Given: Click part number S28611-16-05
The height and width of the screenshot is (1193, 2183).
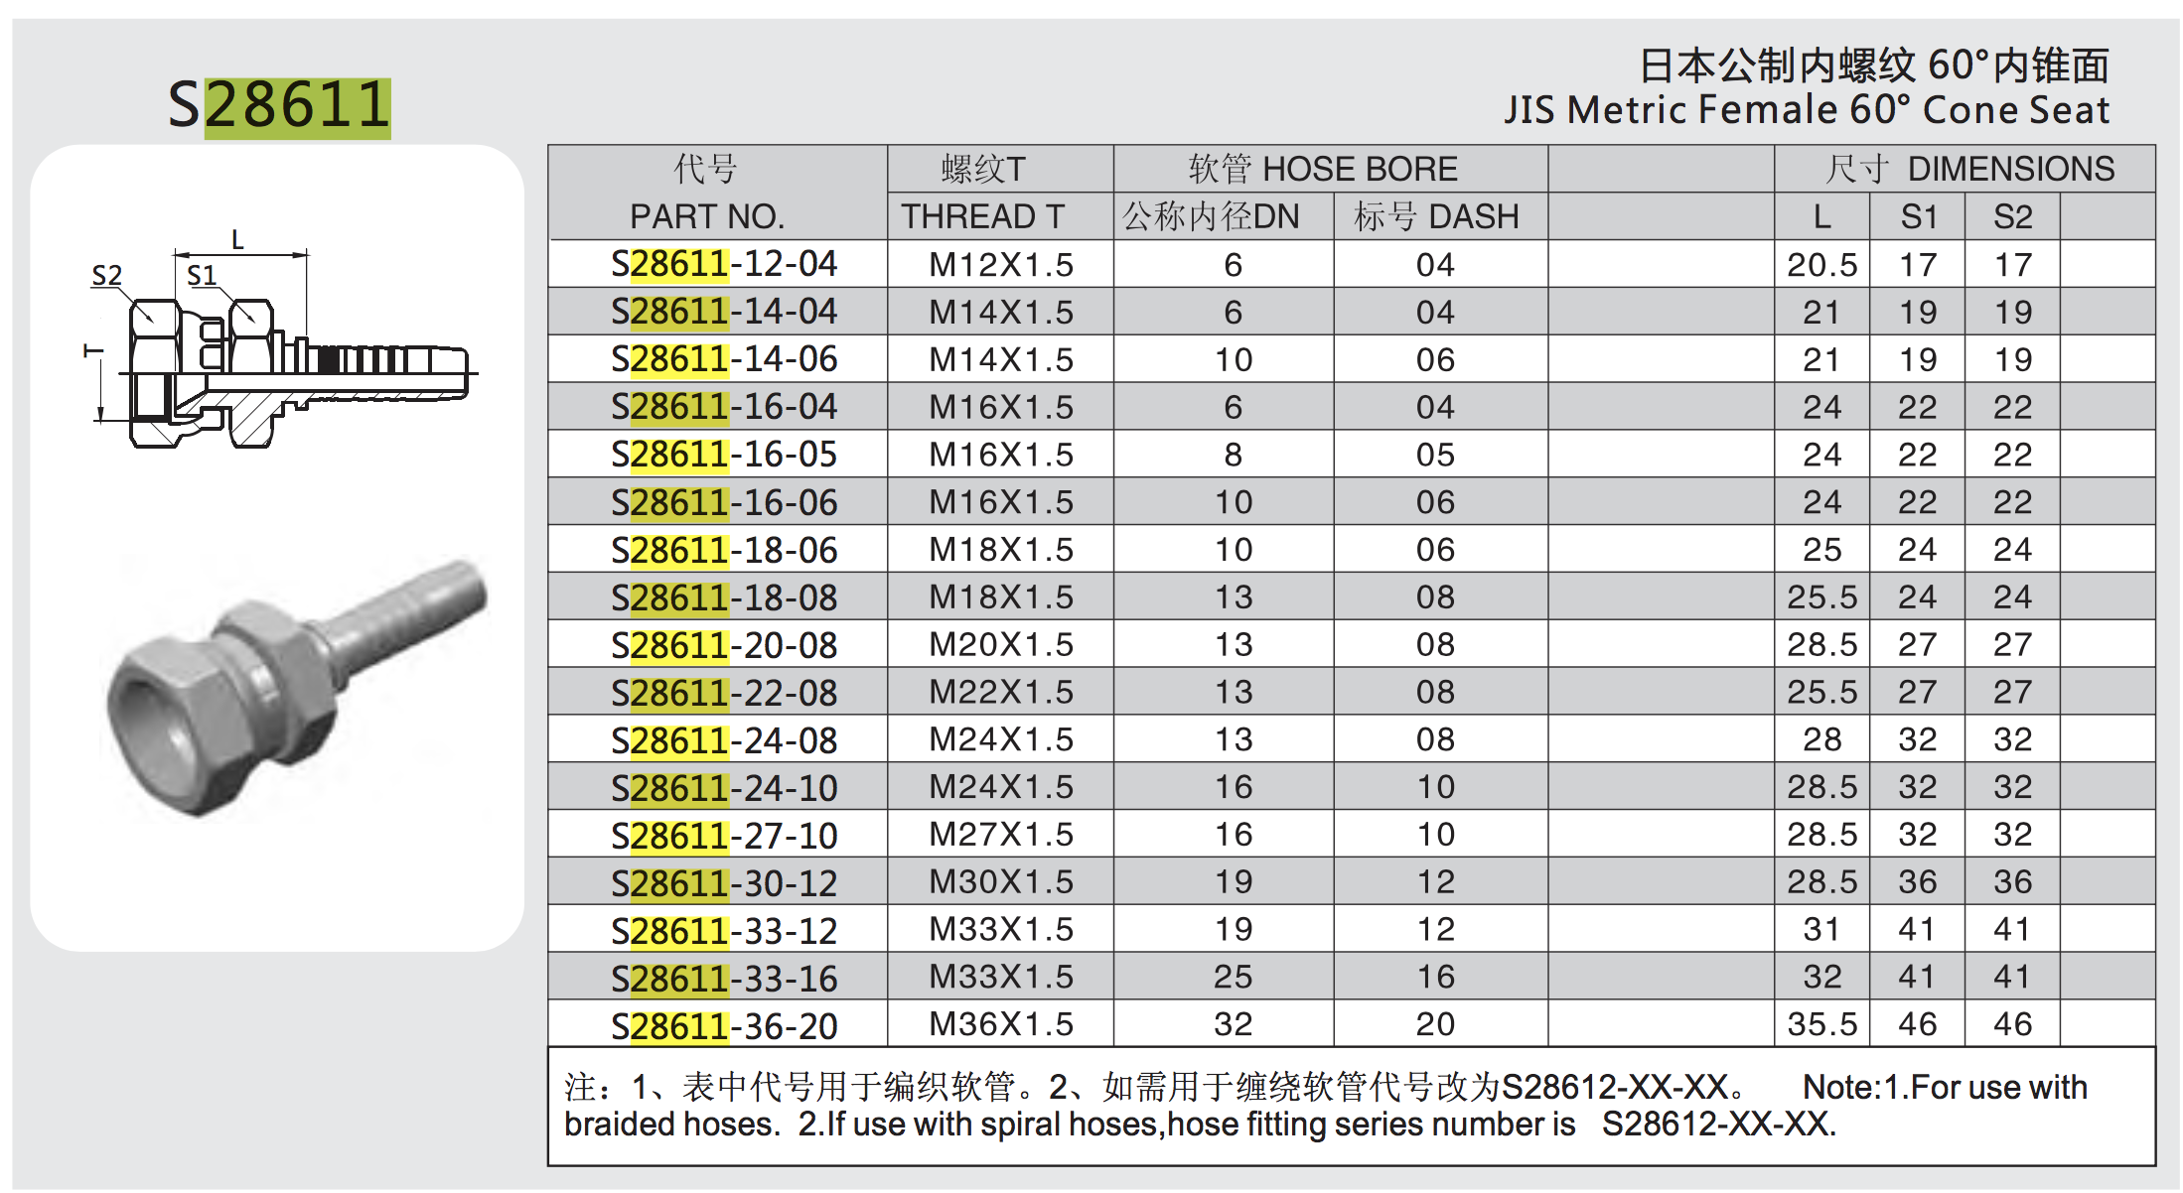Looking at the screenshot, I should pyautogui.click(x=724, y=455).
